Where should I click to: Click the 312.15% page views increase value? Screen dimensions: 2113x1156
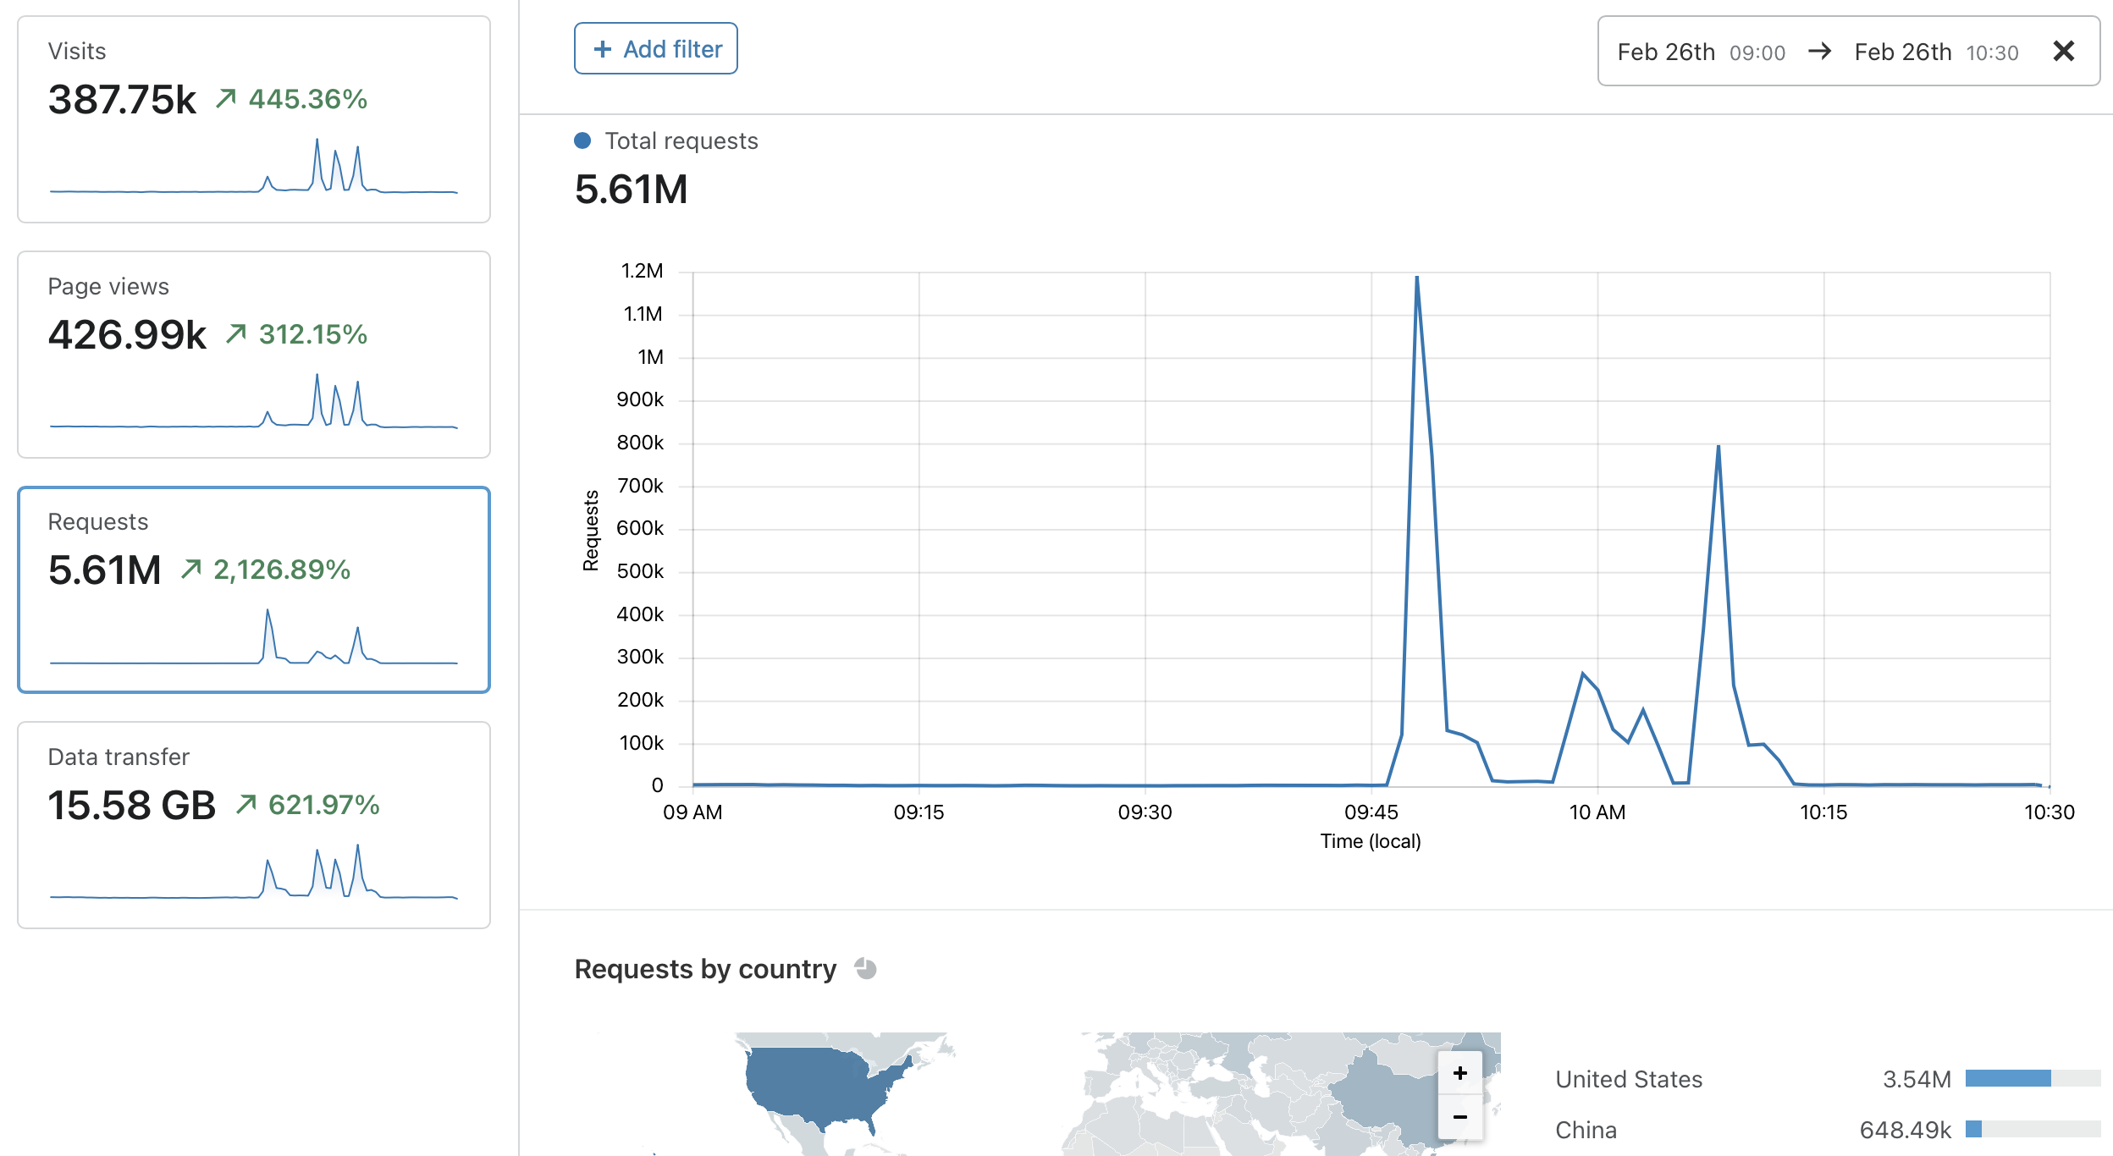click(312, 334)
